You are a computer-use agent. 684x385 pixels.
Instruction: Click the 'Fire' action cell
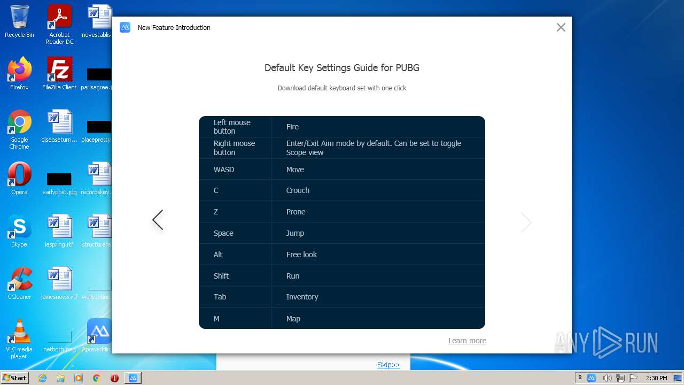pos(378,127)
